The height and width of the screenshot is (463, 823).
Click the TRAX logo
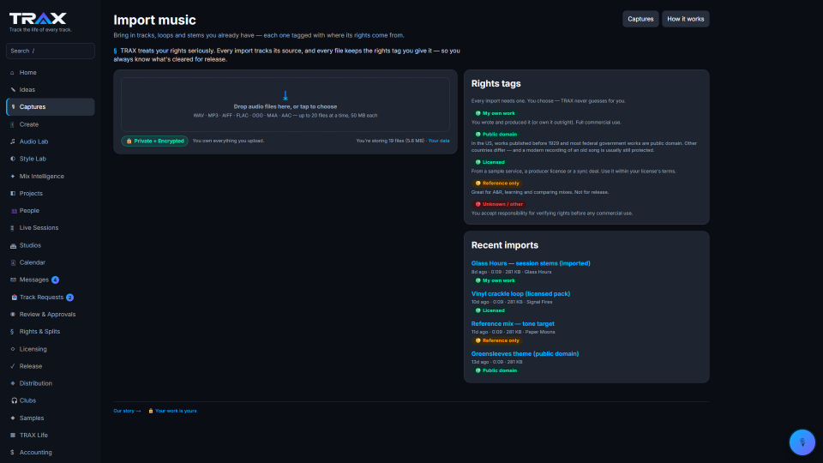point(38,19)
